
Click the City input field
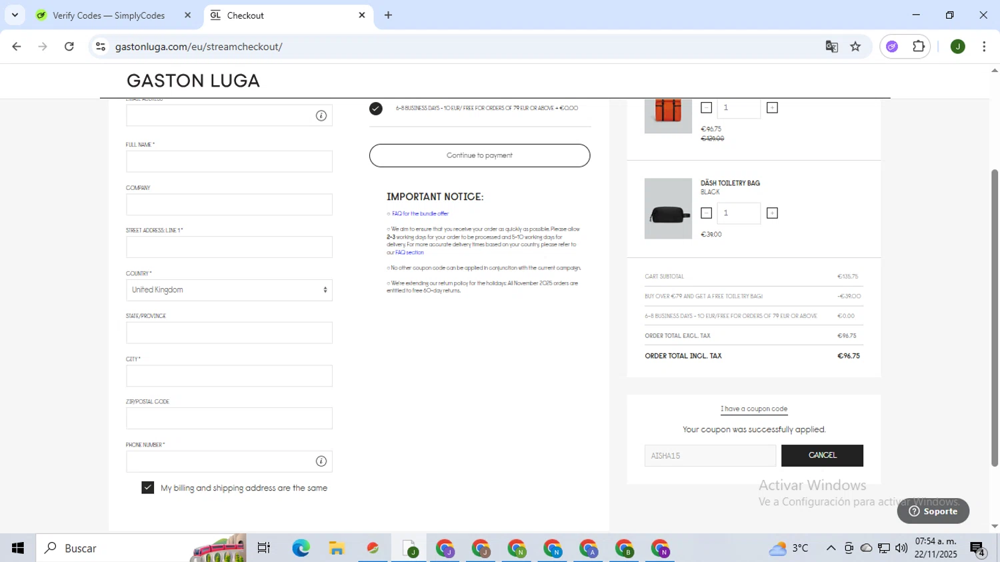(229, 376)
